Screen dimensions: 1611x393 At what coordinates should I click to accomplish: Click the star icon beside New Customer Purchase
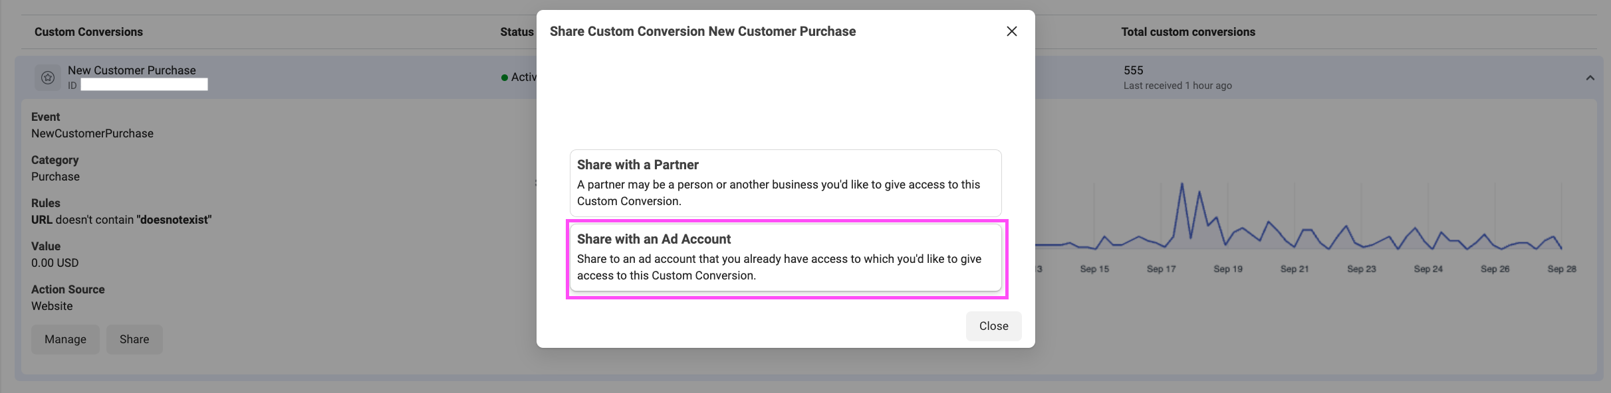48,78
